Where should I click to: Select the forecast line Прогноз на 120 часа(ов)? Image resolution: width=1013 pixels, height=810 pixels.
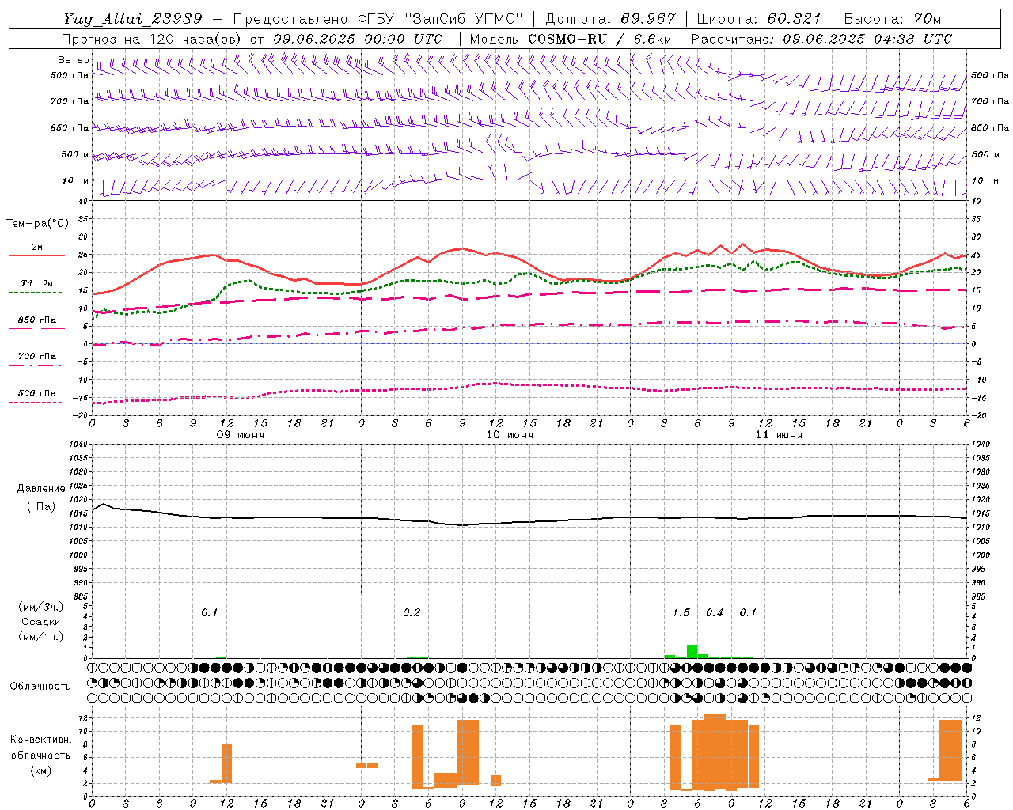(153, 39)
